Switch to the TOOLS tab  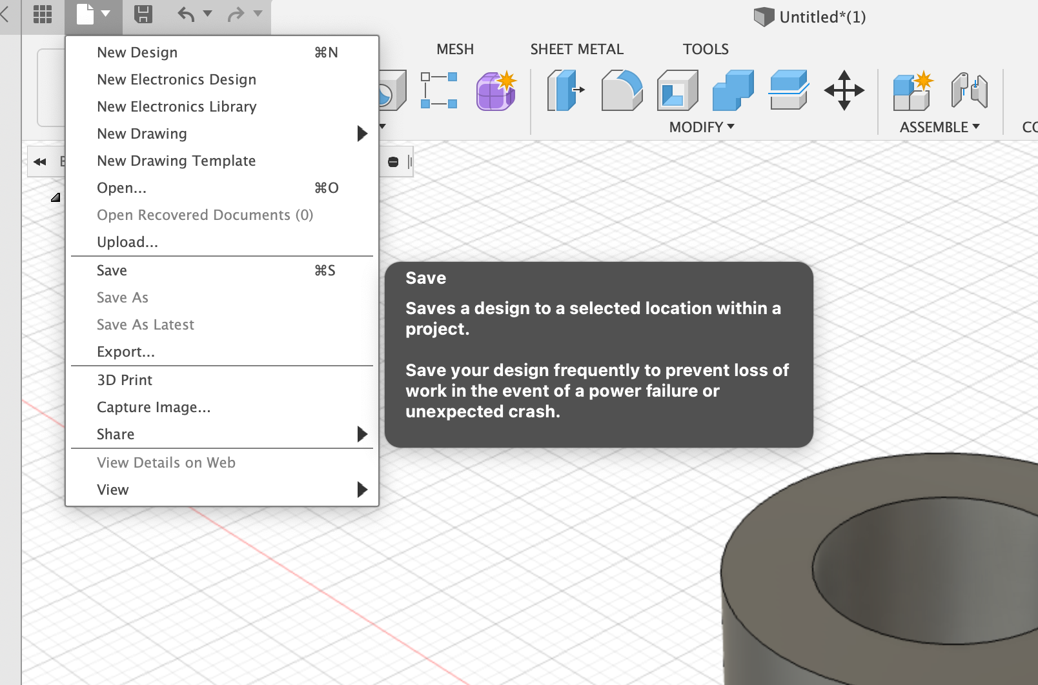(x=705, y=48)
